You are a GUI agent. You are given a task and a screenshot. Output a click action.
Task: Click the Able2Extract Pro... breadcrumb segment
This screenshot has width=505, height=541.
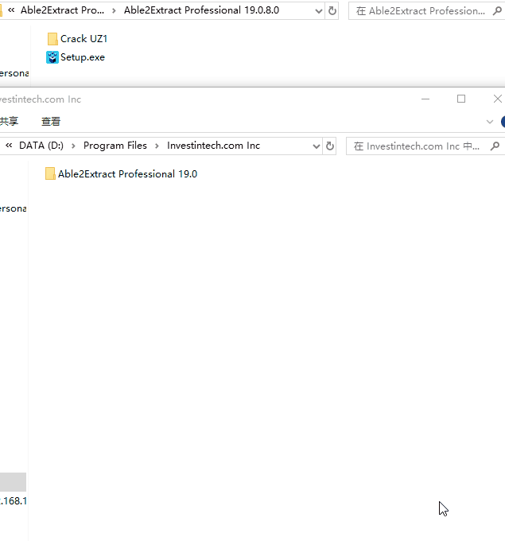click(60, 11)
